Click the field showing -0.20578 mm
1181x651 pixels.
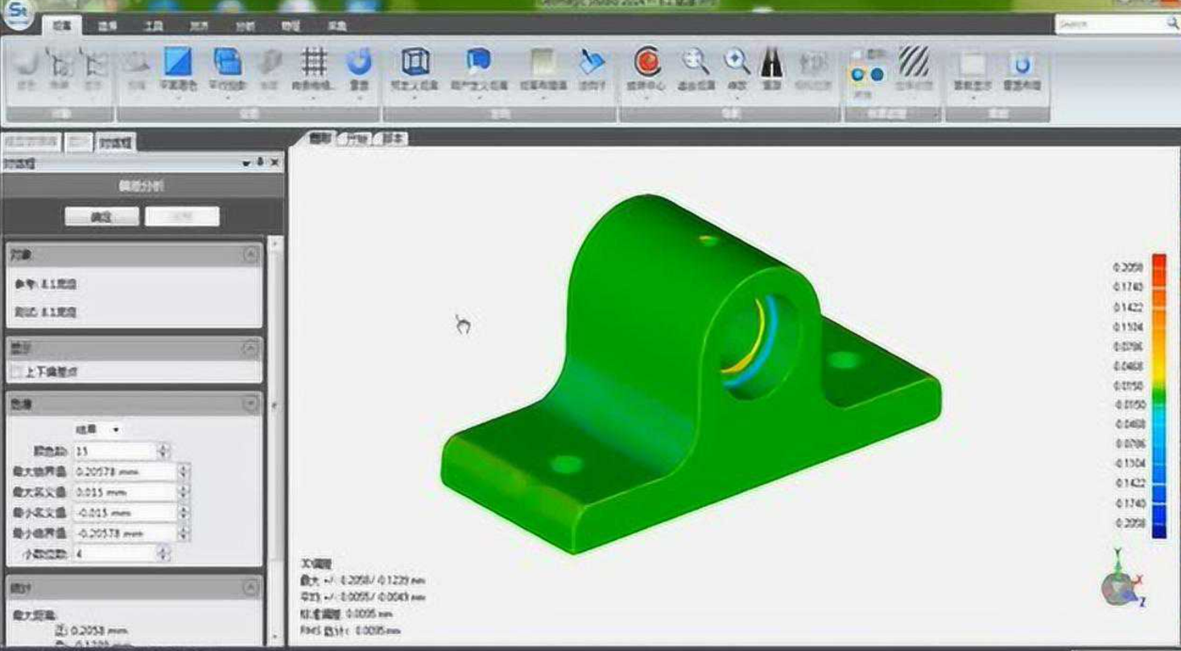(x=125, y=533)
